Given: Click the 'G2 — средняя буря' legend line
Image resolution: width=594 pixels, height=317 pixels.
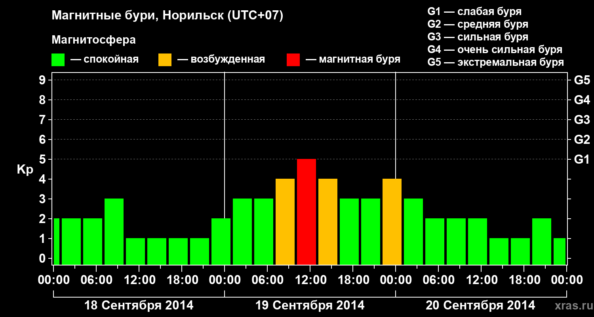Looking at the screenshot, I should click(x=478, y=24).
